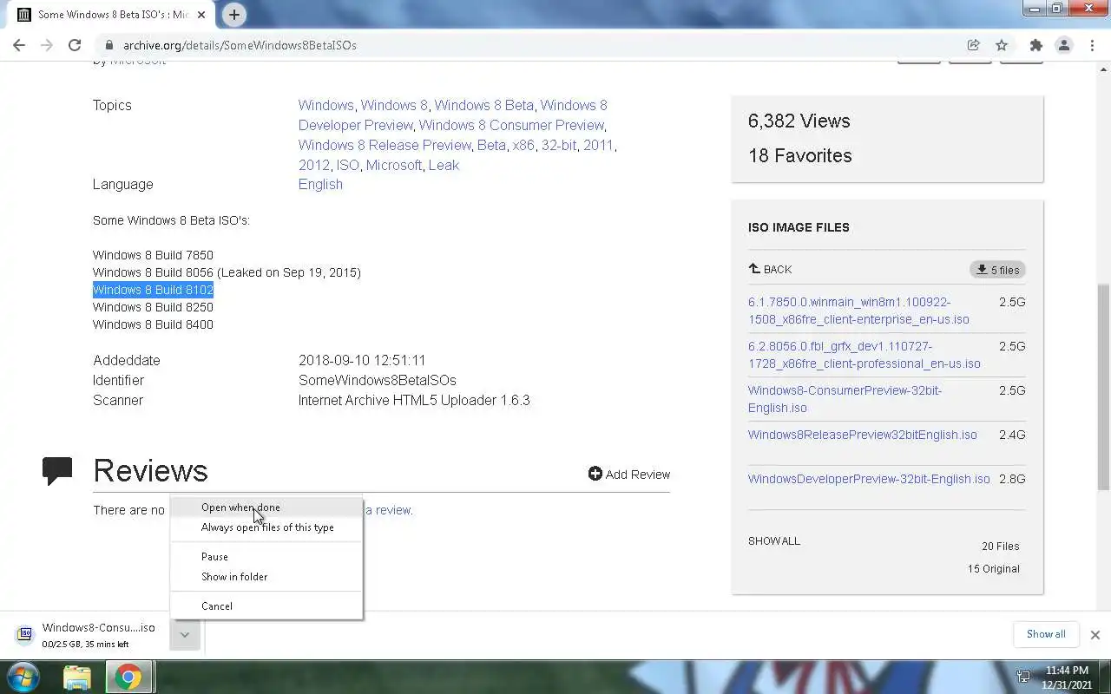The image size is (1111, 694).
Task: Click the Add Review link text
Action: tap(638, 474)
